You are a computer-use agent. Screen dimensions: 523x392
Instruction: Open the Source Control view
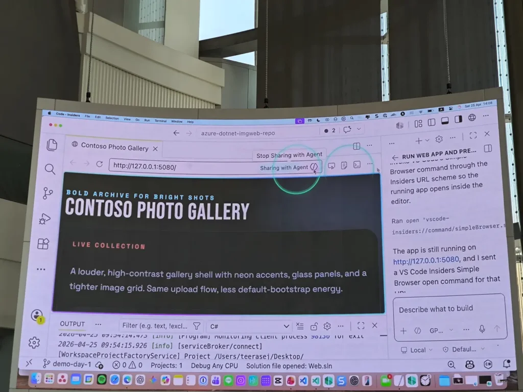pos(47,193)
